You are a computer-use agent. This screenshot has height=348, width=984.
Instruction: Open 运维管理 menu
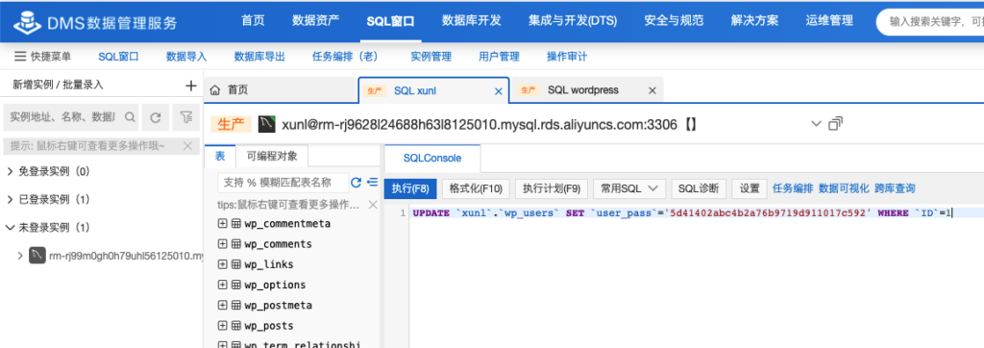(829, 20)
